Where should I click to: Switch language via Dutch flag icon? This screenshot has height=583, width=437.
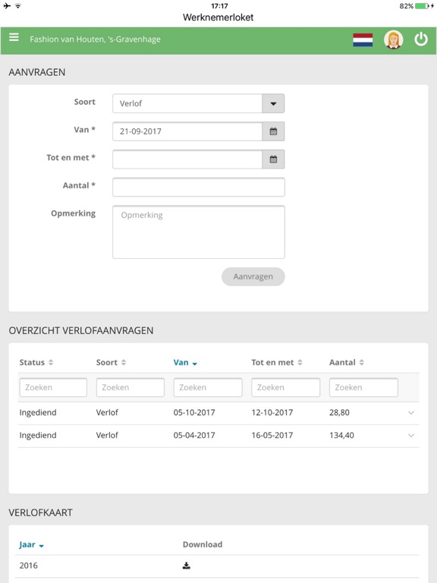tap(363, 39)
